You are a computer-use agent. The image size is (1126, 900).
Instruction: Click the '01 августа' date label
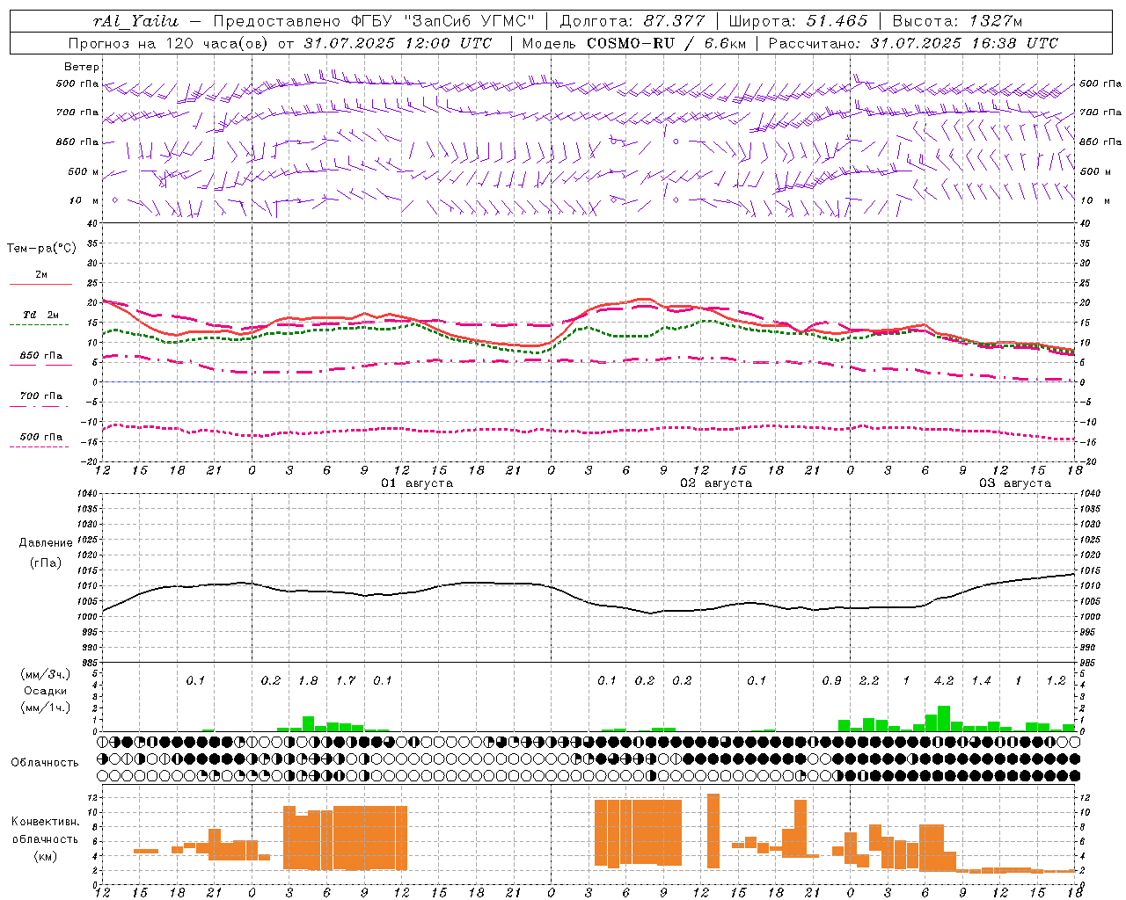[417, 483]
